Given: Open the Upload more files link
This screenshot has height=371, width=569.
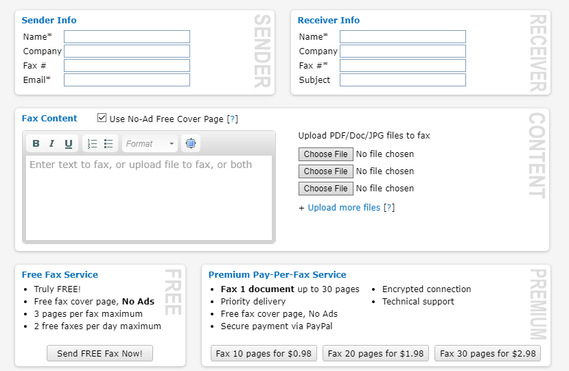Looking at the screenshot, I should point(344,208).
